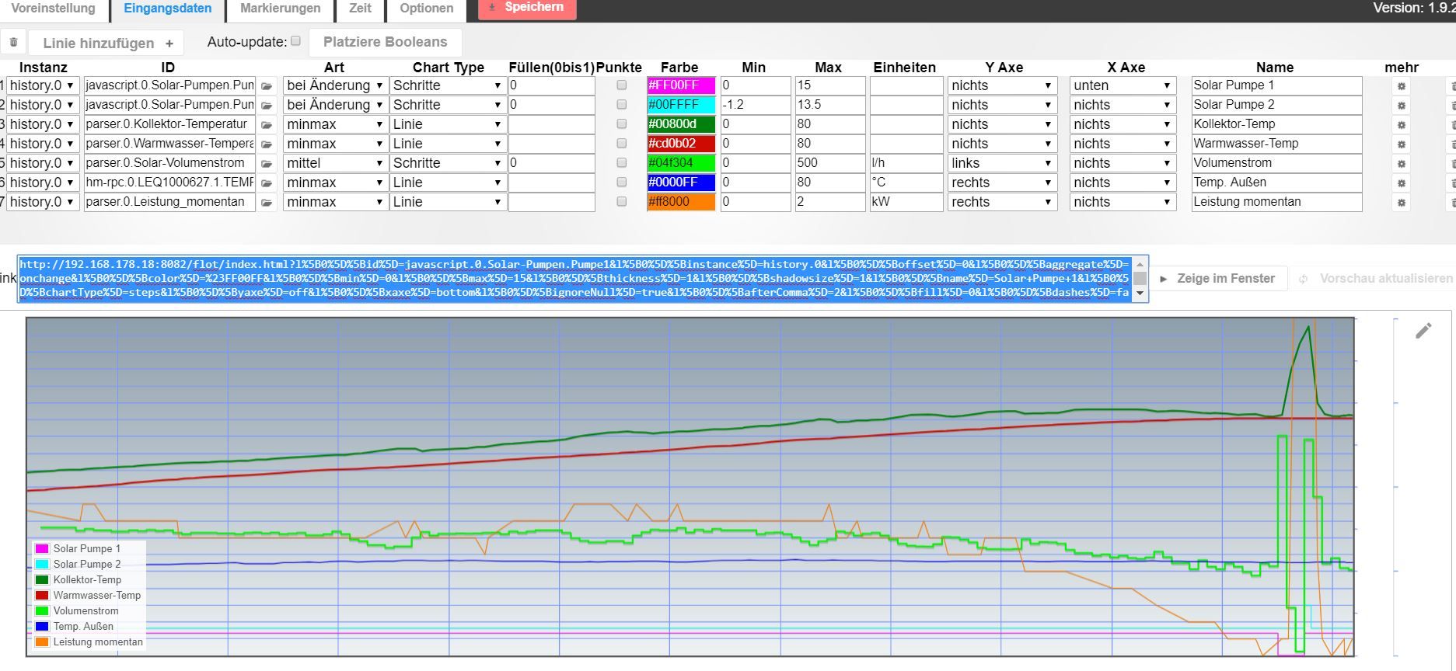This screenshot has width=1456, height=671.
Task: Open ID browser for Warmwasser-Temp row
Action: [x=267, y=144]
